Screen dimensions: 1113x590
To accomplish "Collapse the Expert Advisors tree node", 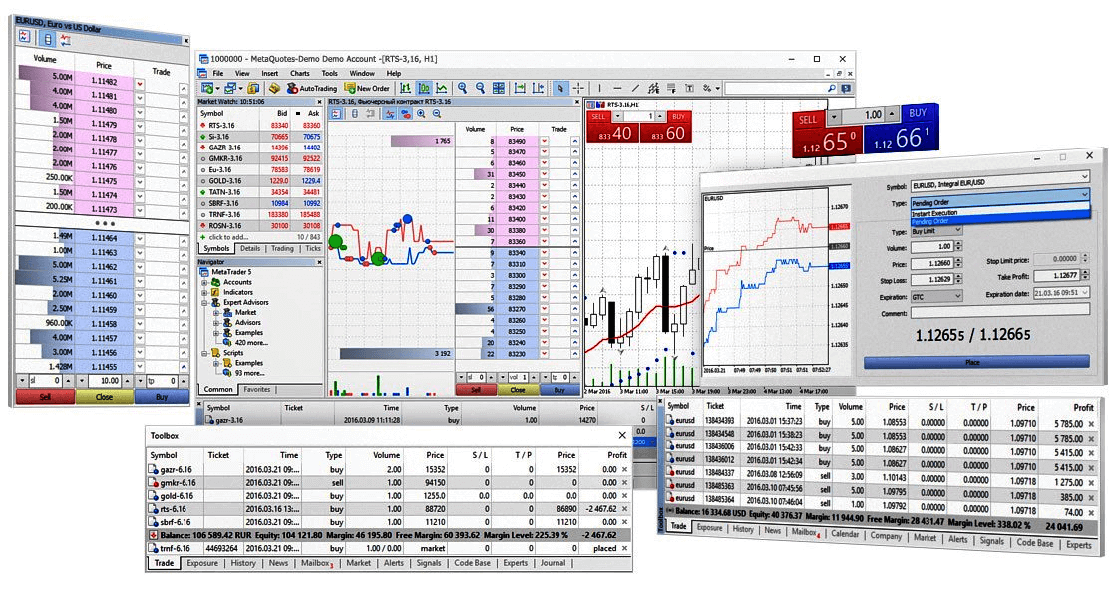I will point(204,302).
